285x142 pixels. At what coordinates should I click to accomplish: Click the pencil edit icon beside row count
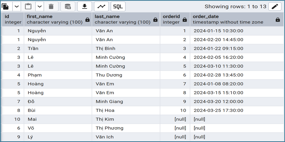point(275,6)
